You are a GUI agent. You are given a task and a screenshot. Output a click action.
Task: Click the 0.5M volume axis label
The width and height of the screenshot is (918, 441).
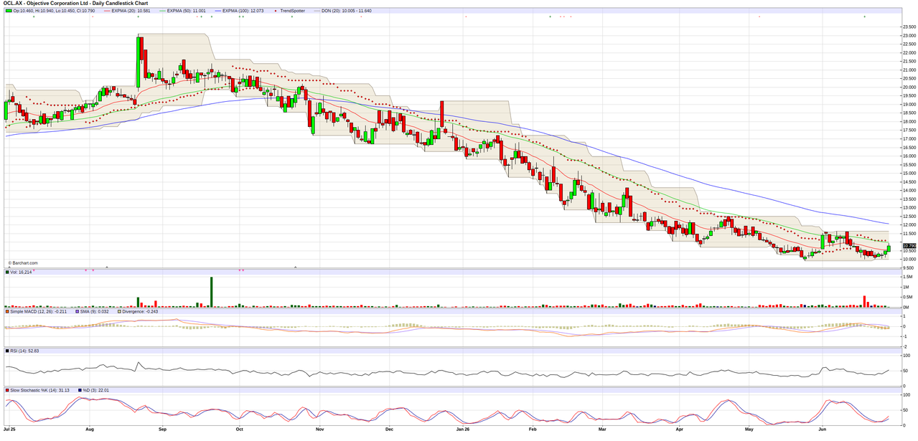coord(907,297)
